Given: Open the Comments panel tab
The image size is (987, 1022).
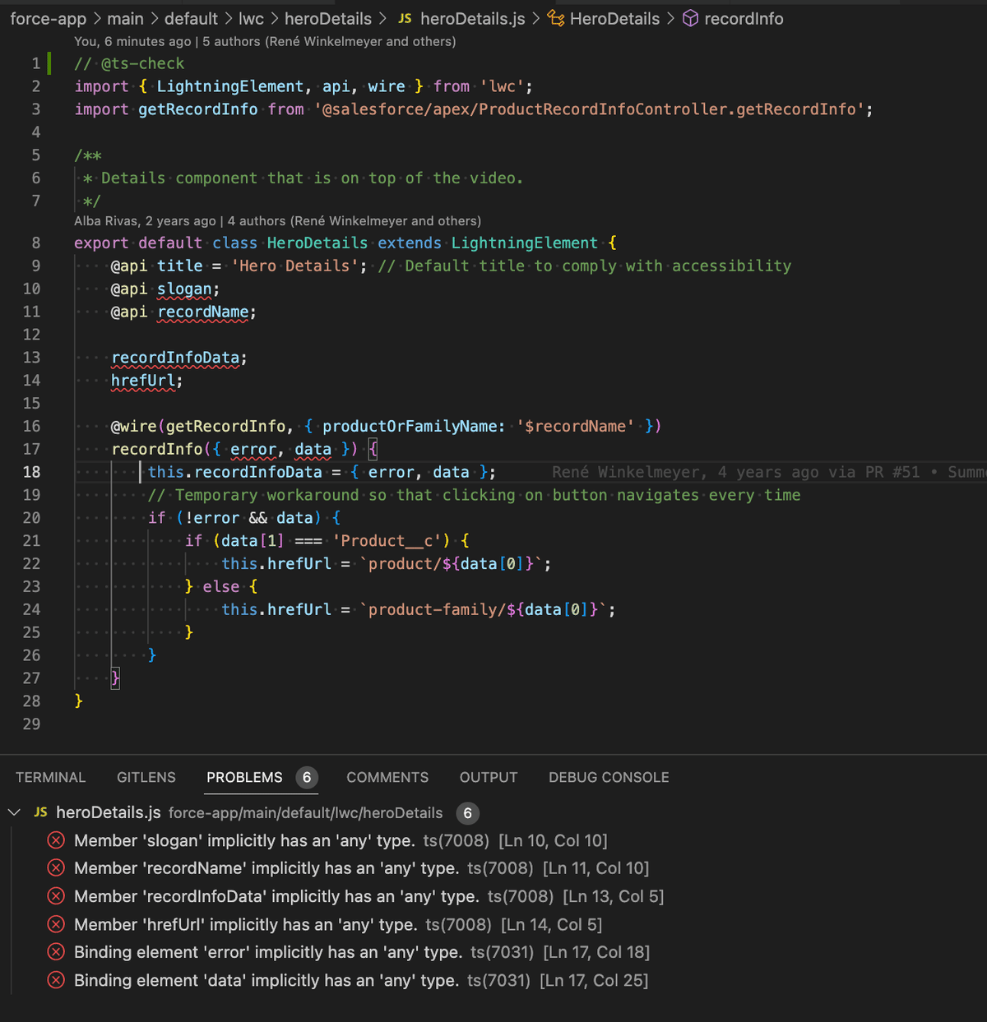Looking at the screenshot, I should (387, 777).
